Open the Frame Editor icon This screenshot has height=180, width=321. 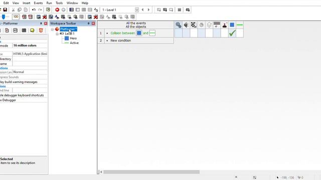[x=78, y=9]
